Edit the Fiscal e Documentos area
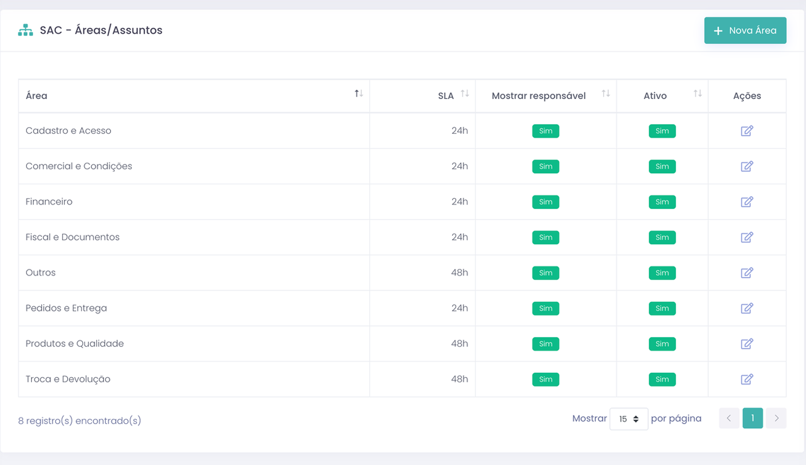 747,237
